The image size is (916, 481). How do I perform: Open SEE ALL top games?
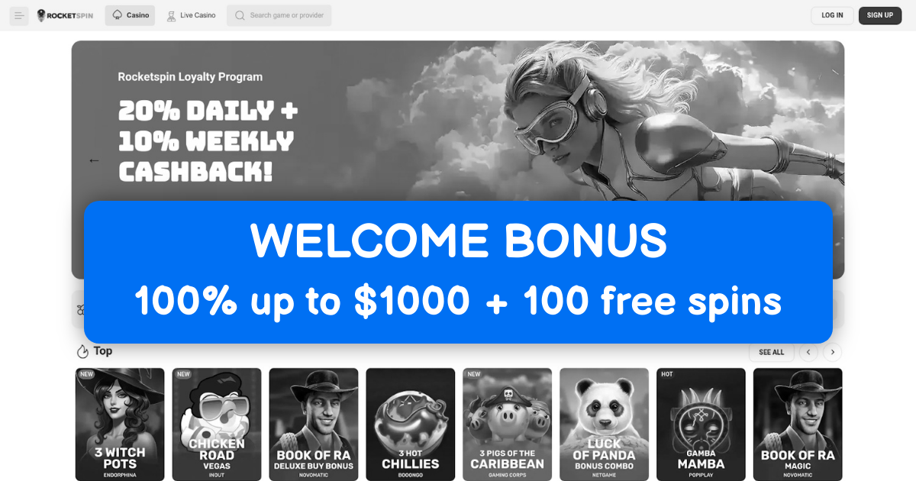pyautogui.click(x=772, y=352)
